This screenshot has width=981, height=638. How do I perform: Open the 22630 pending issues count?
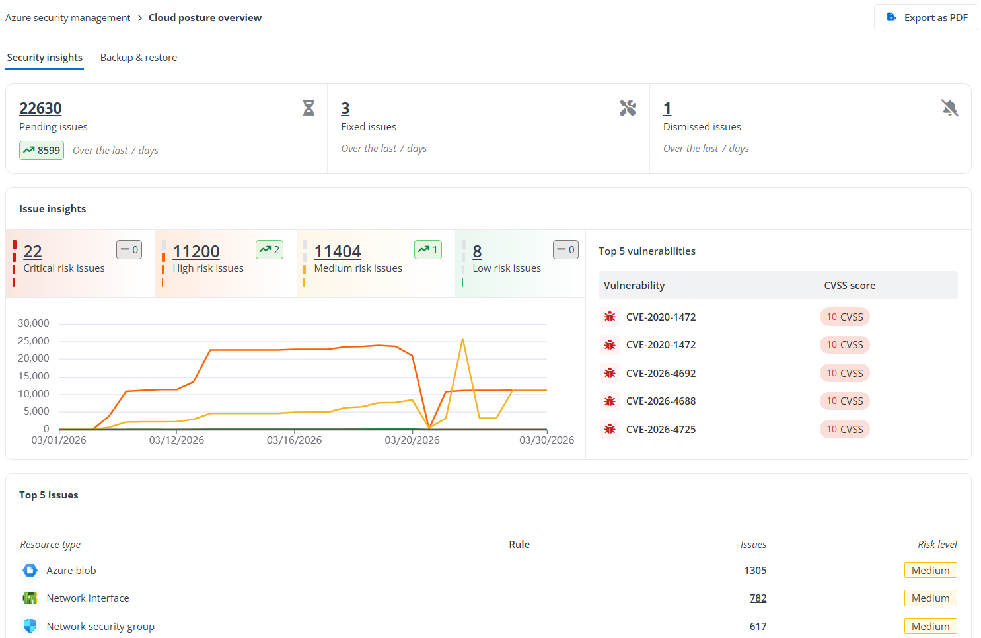tap(40, 108)
